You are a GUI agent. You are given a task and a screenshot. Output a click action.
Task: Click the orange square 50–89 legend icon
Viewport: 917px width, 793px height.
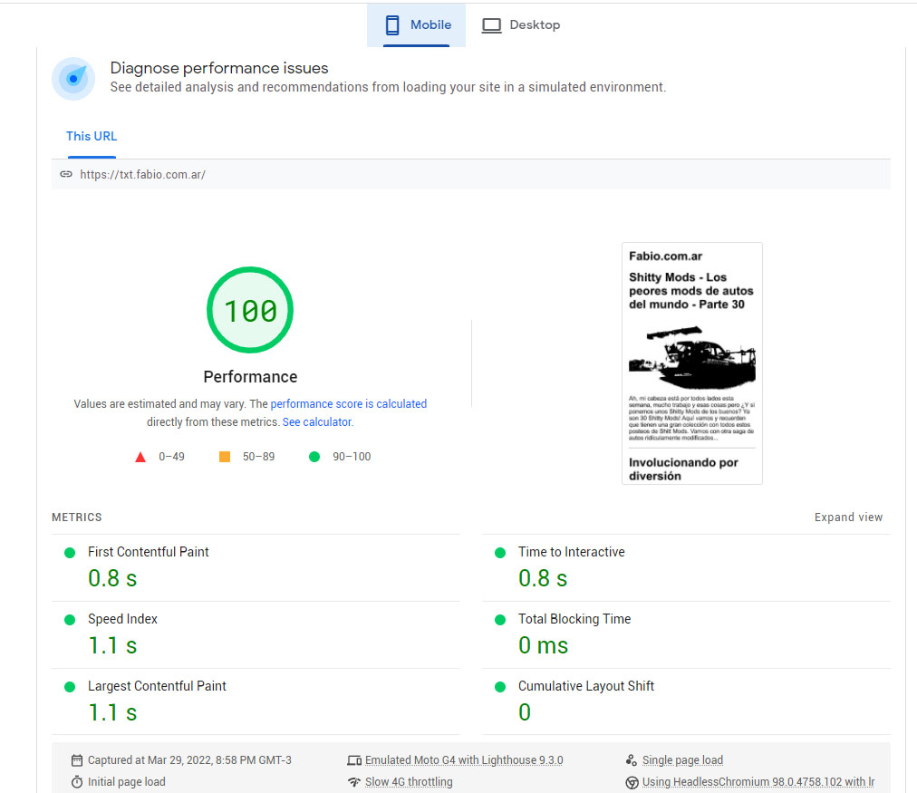(225, 457)
